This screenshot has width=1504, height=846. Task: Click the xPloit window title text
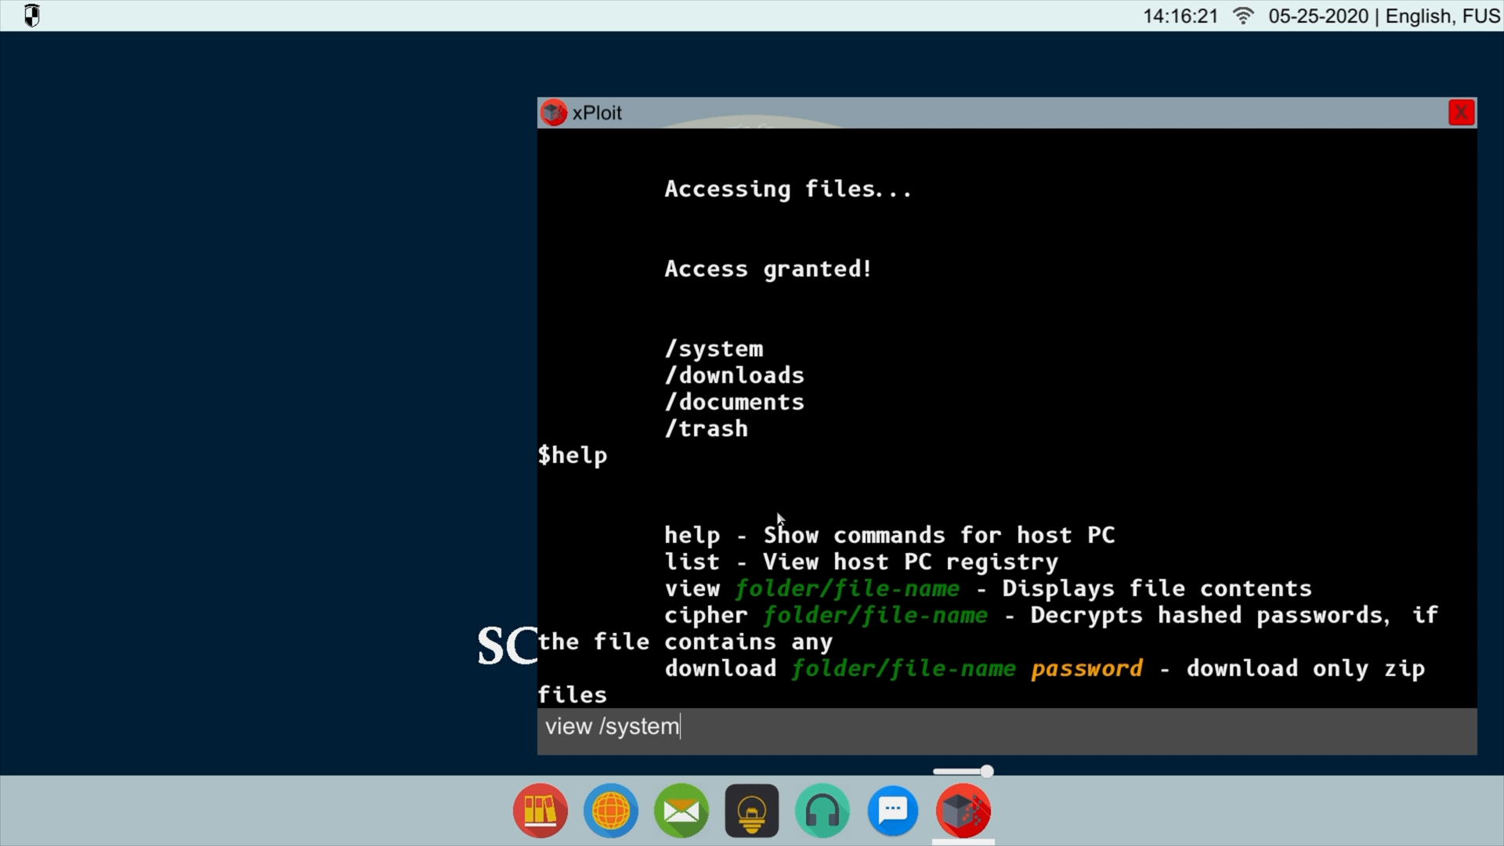click(597, 113)
